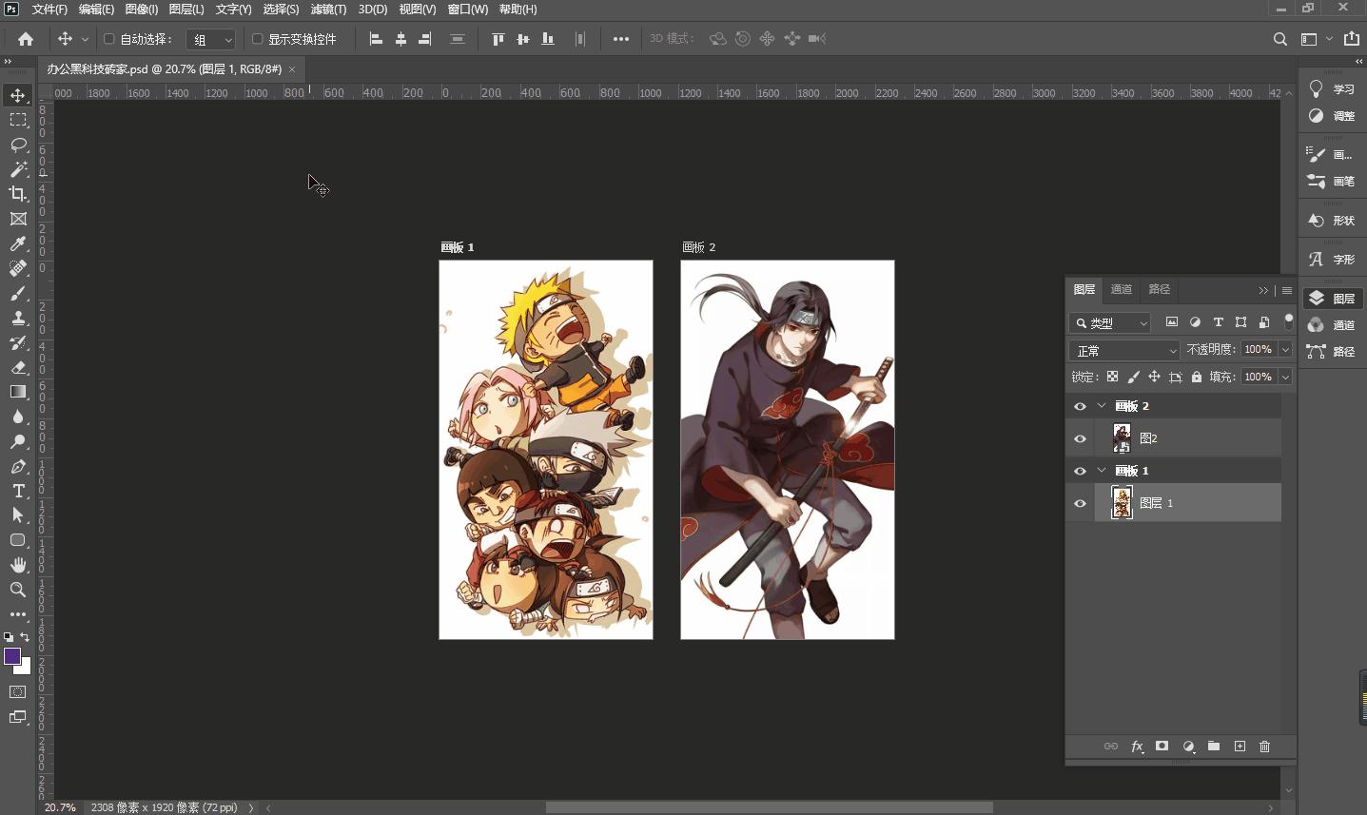The height and width of the screenshot is (815, 1367).
Task: Select the Lasso tool
Action: (18, 145)
